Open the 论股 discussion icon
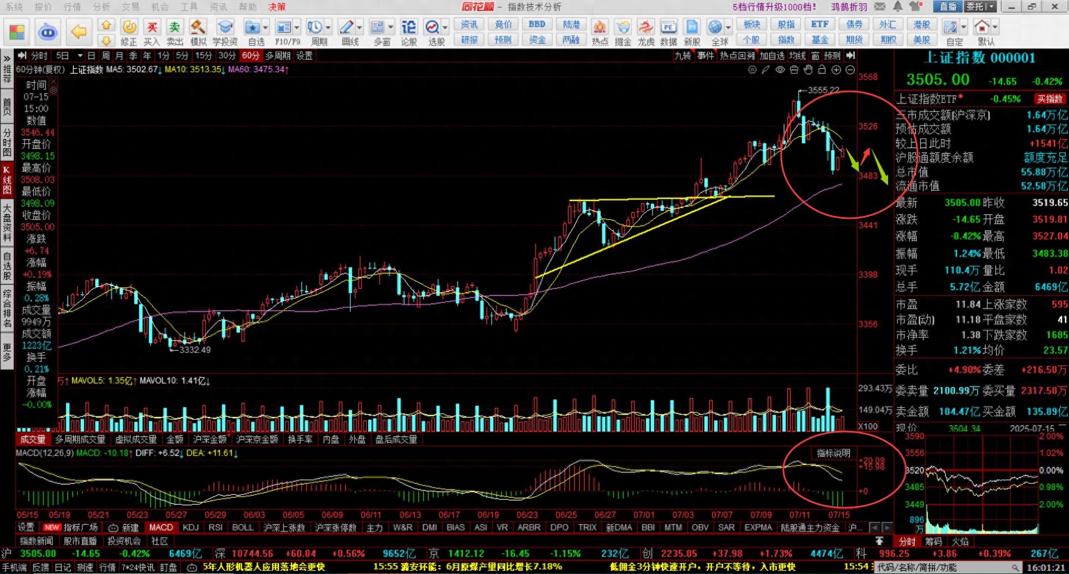 (x=409, y=32)
